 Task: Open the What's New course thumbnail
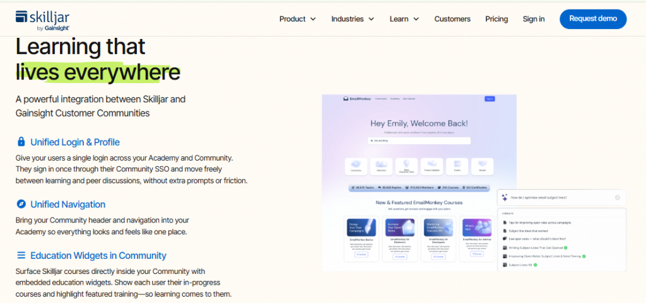tap(477, 227)
